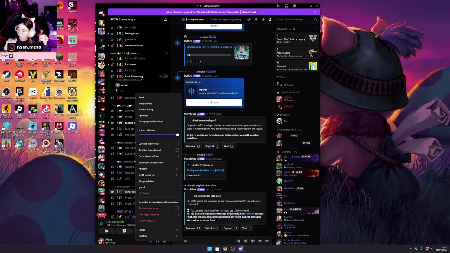Select Trimite mesaj menu entry
This screenshot has width=450, height=253.
[x=158, y=110]
